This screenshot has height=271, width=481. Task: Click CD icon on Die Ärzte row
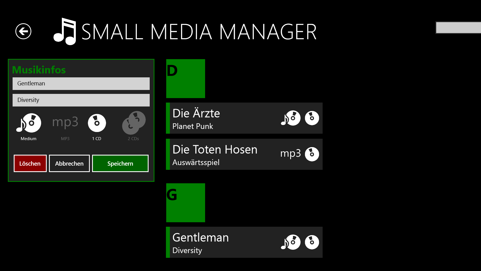click(312, 118)
